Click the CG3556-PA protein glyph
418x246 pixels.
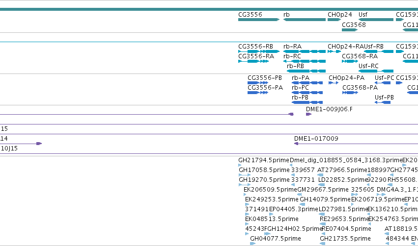pos(258,93)
